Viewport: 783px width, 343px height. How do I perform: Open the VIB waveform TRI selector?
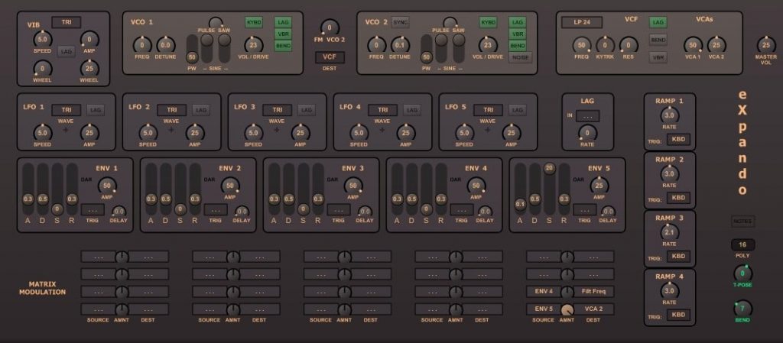click(67, 22)
